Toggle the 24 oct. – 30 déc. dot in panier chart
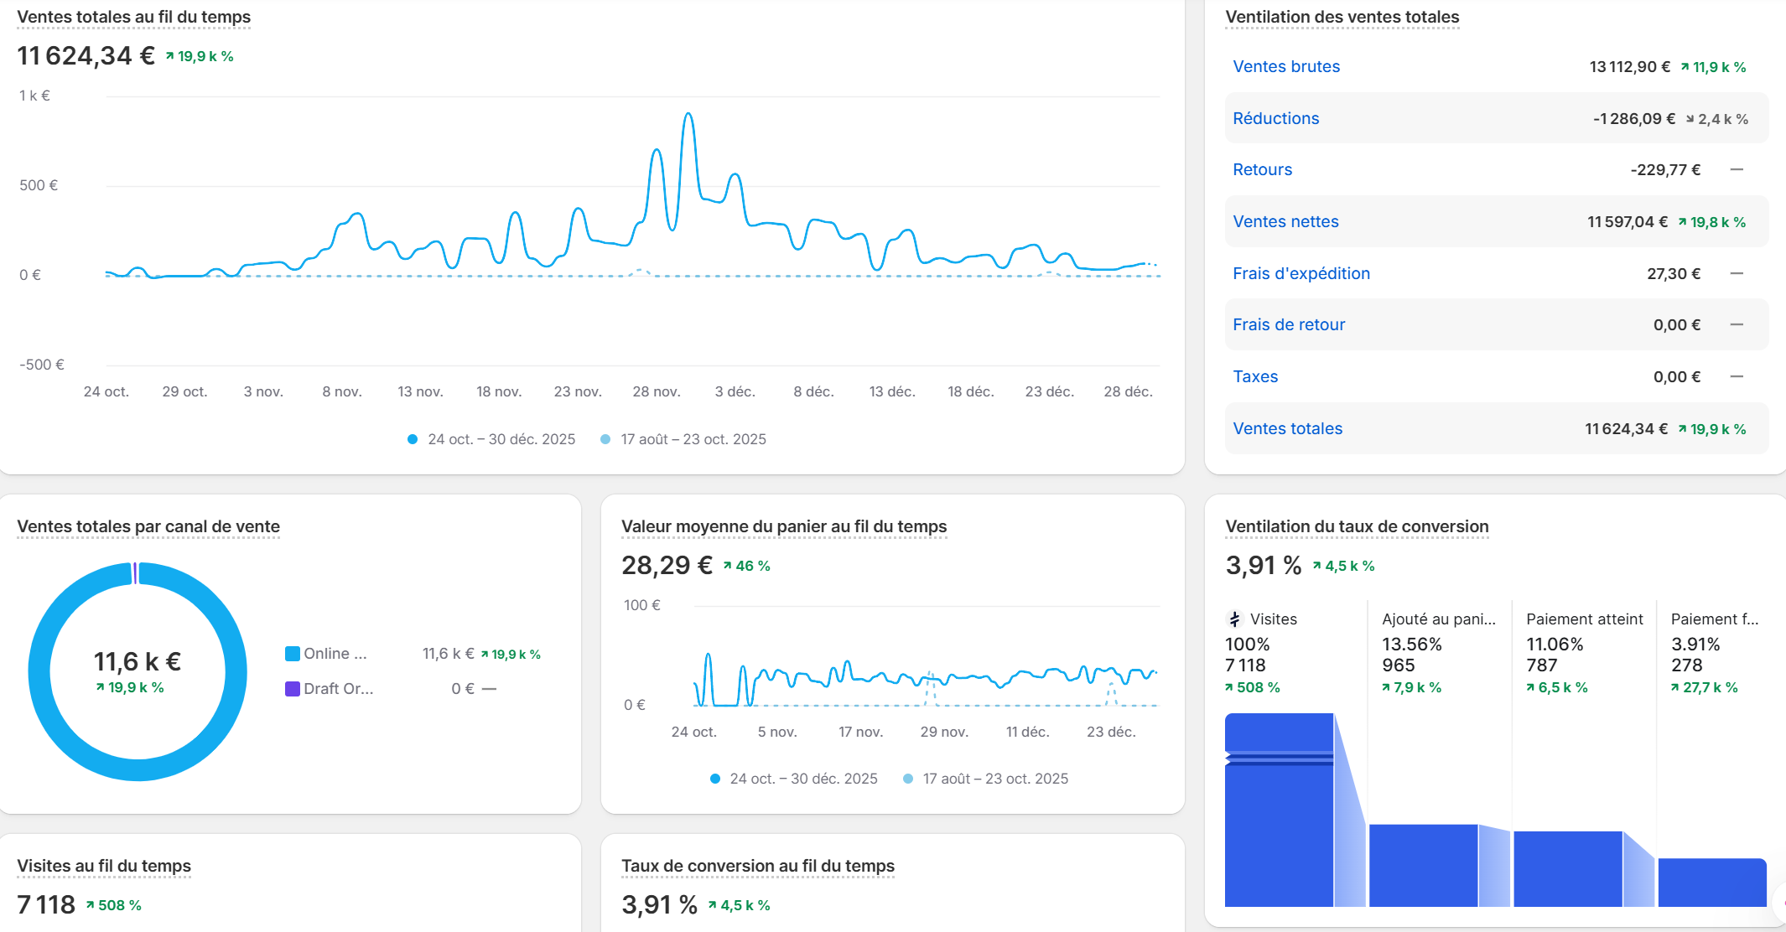 point(715,779)
